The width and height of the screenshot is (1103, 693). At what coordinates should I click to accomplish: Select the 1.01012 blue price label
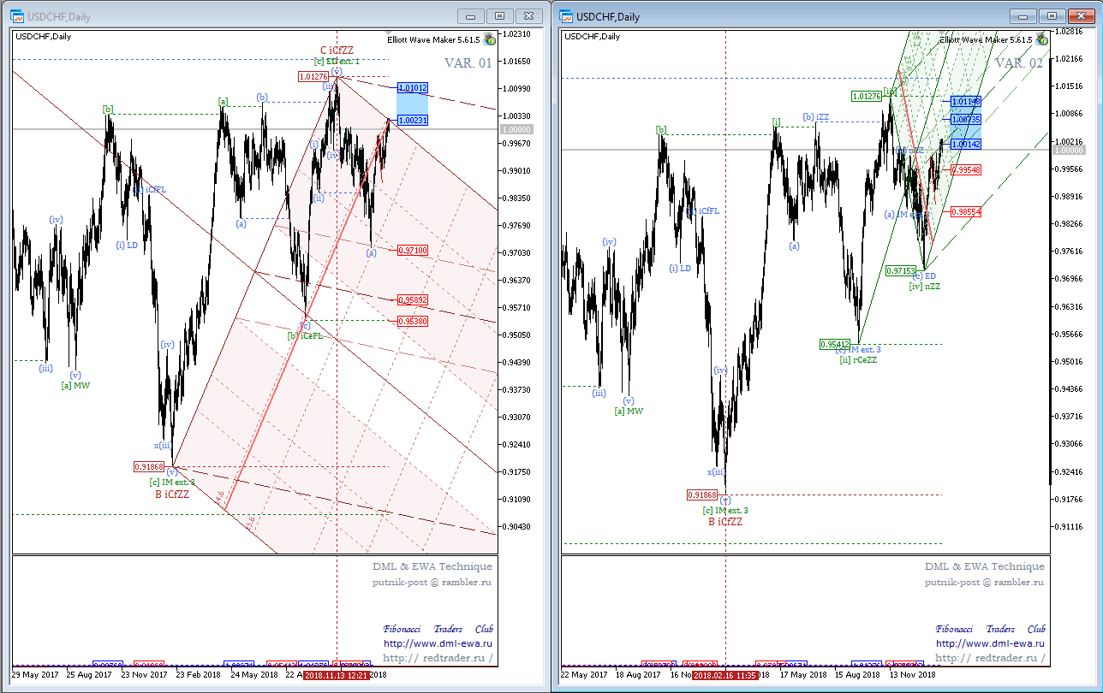click(413, 87)
